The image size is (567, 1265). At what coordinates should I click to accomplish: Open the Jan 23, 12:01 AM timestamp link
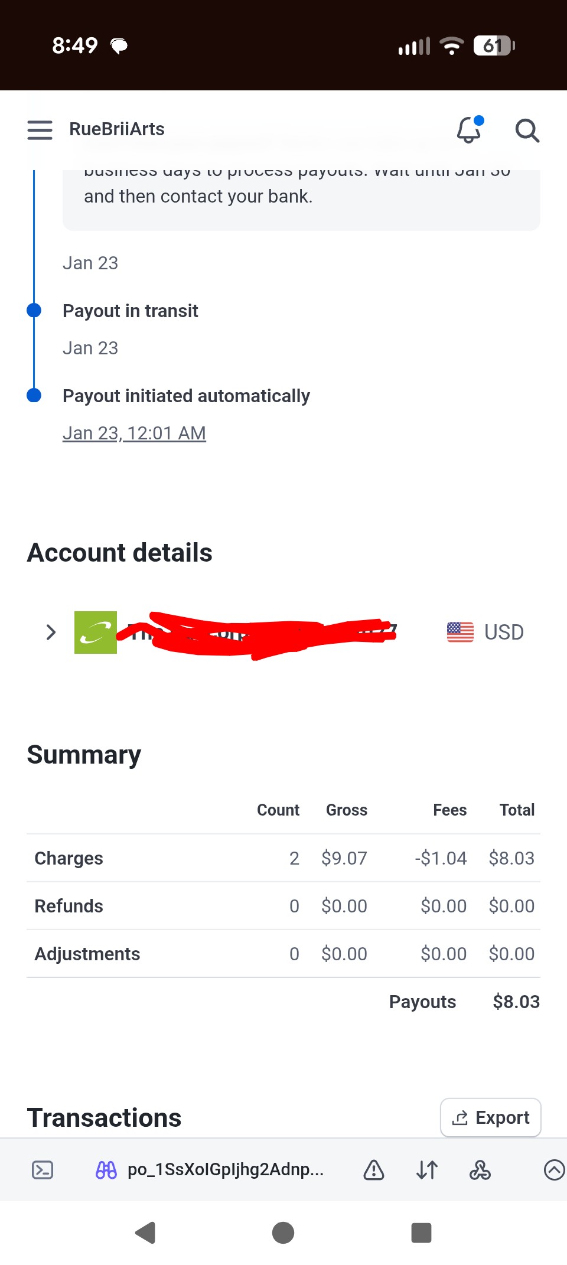134,433
